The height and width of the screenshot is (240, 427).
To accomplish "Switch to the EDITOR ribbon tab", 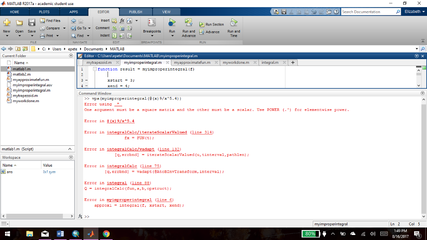I will click(x=103, y=12).
